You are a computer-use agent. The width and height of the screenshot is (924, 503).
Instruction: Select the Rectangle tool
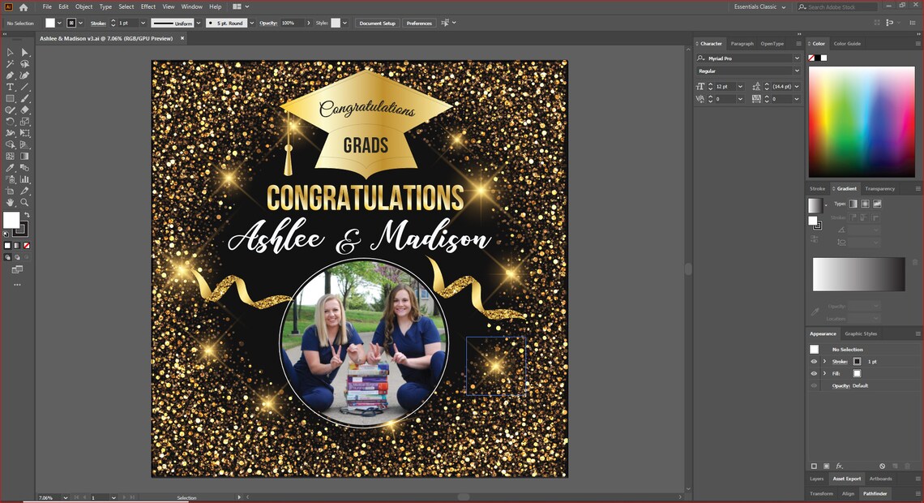[x=11, y=98]
